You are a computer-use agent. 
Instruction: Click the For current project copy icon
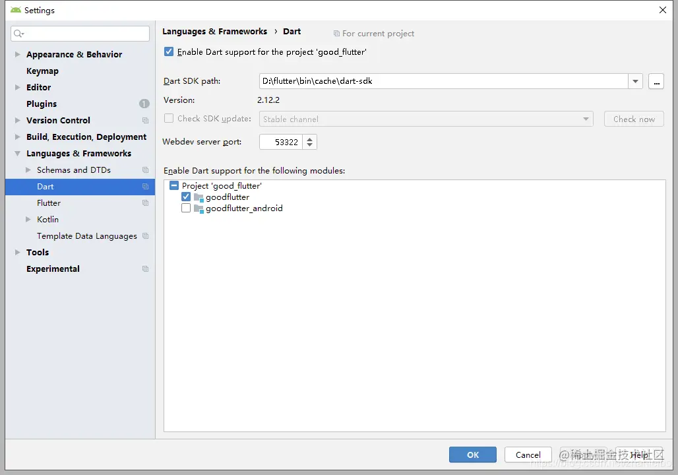(x=336, y=33)
